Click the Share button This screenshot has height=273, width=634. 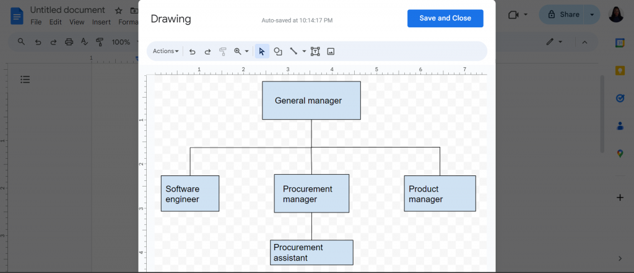click(563, 15)
